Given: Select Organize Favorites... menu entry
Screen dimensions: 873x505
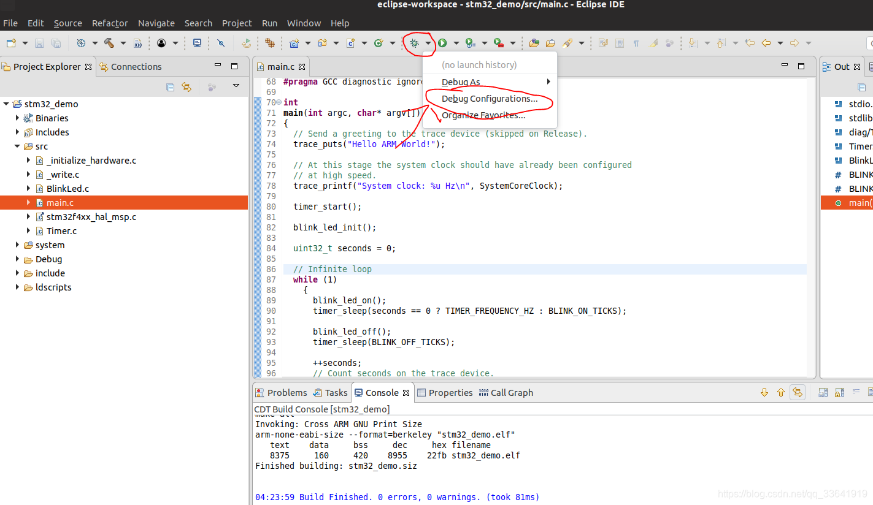Looking at the screenshot, I should [x=490, y=115].
